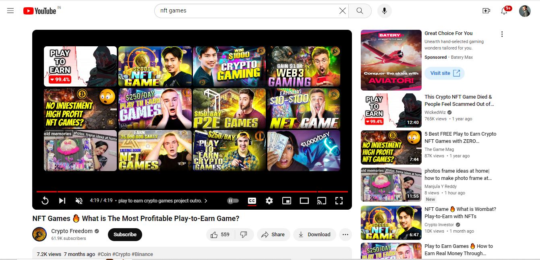
Task: Select end screen WEB3 GAMING thumbnail
Action: coord(304,66)
